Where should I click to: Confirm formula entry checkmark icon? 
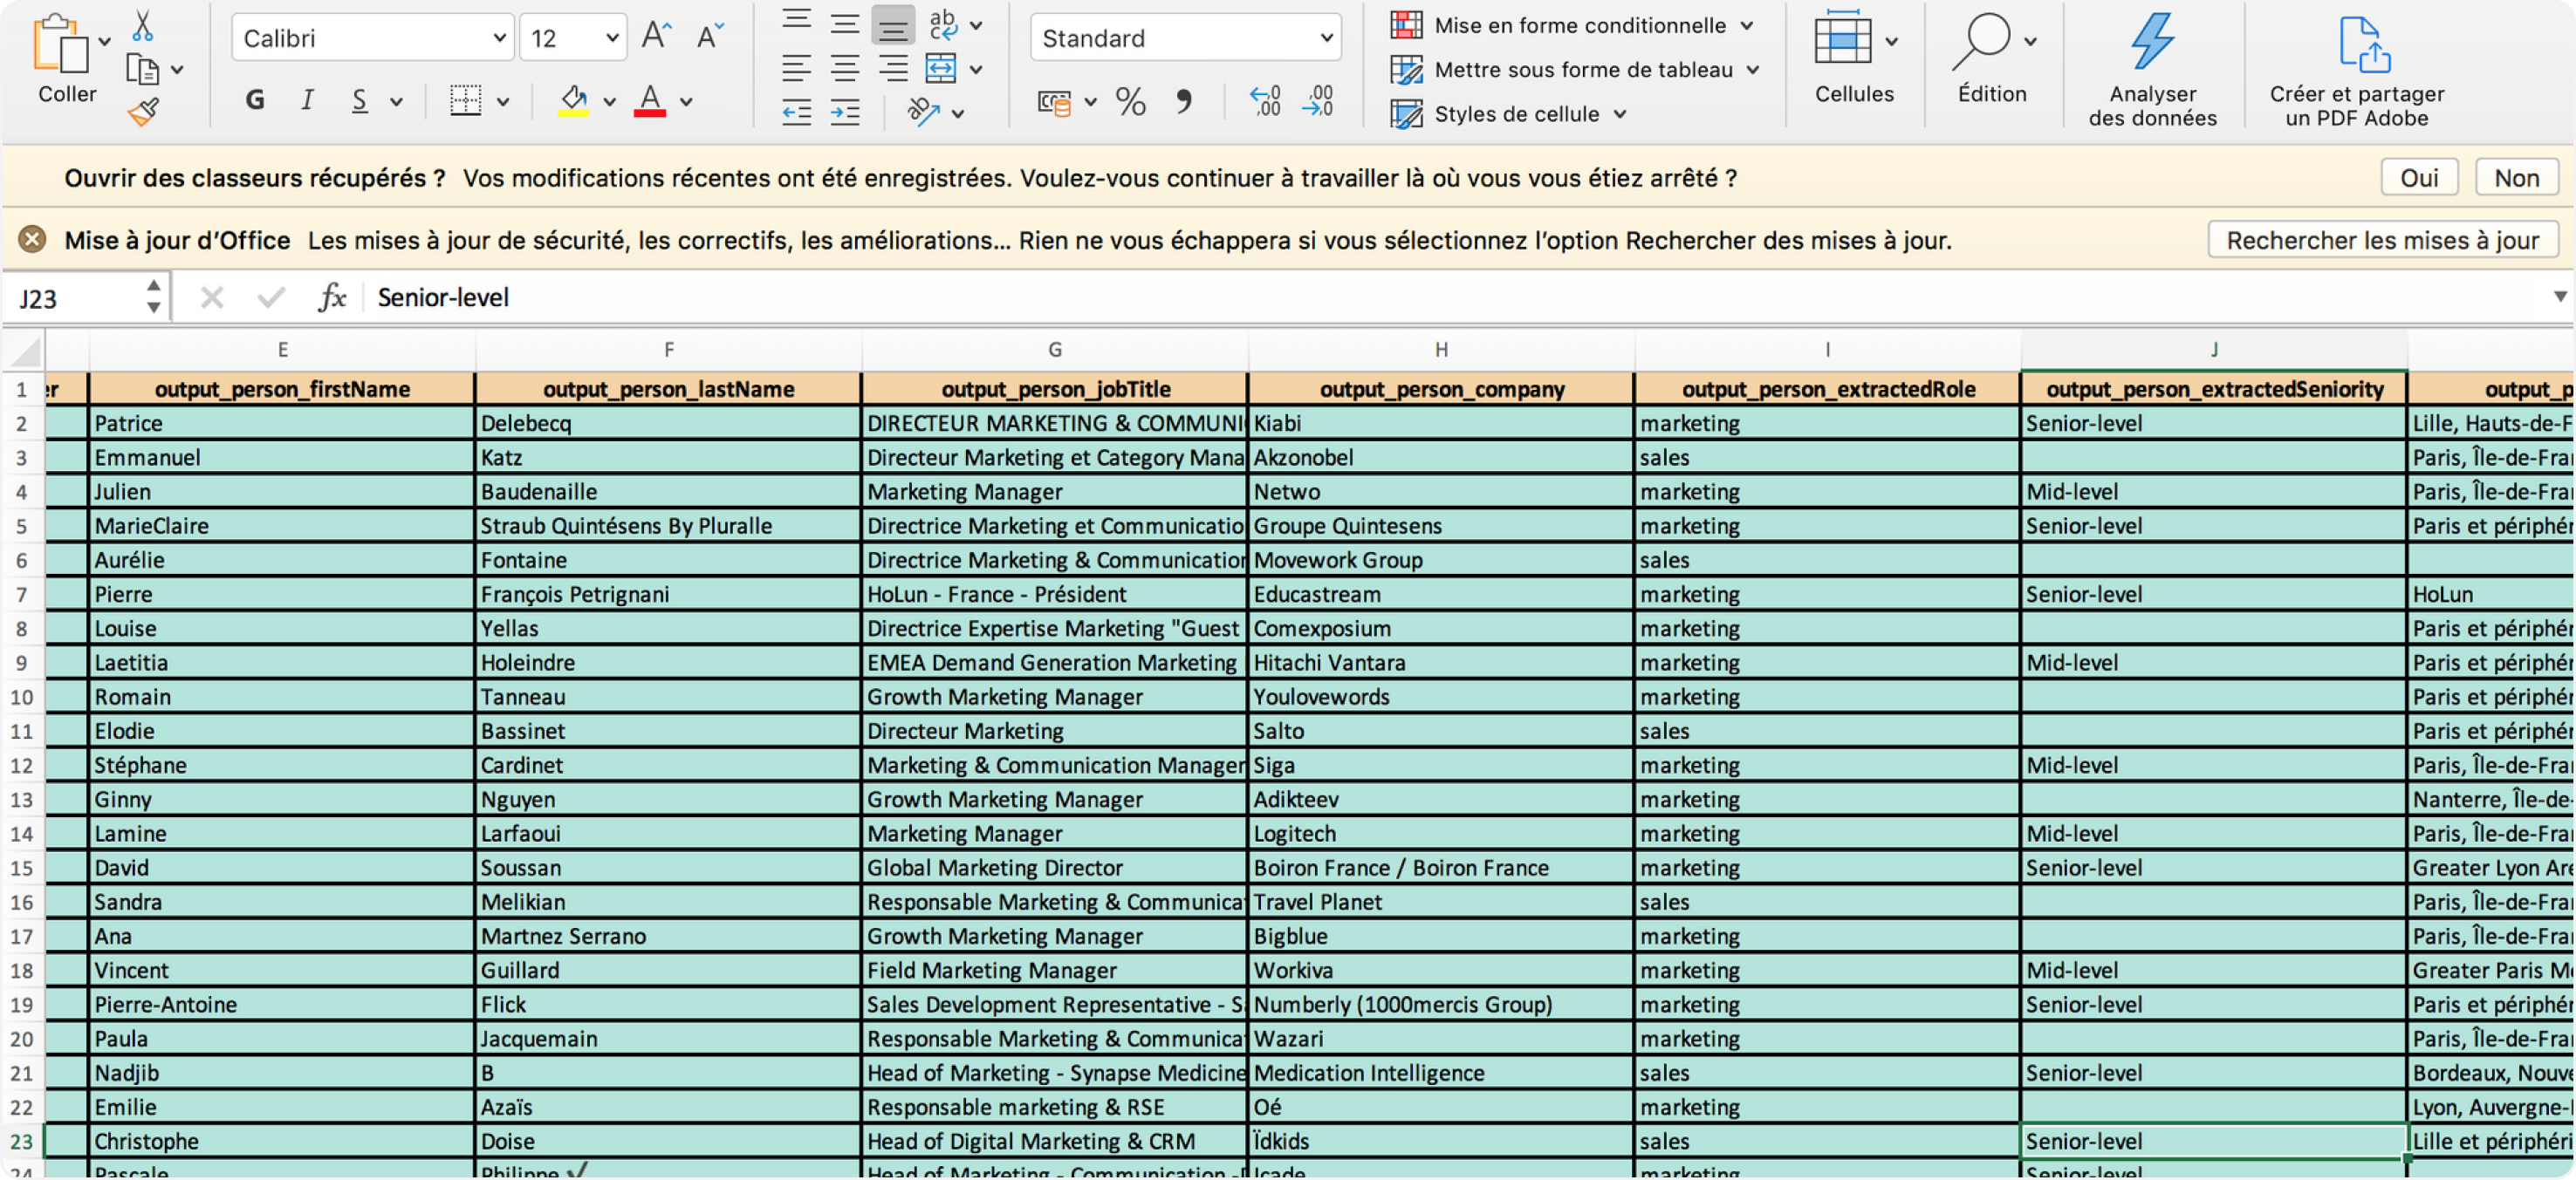(271, 297)
